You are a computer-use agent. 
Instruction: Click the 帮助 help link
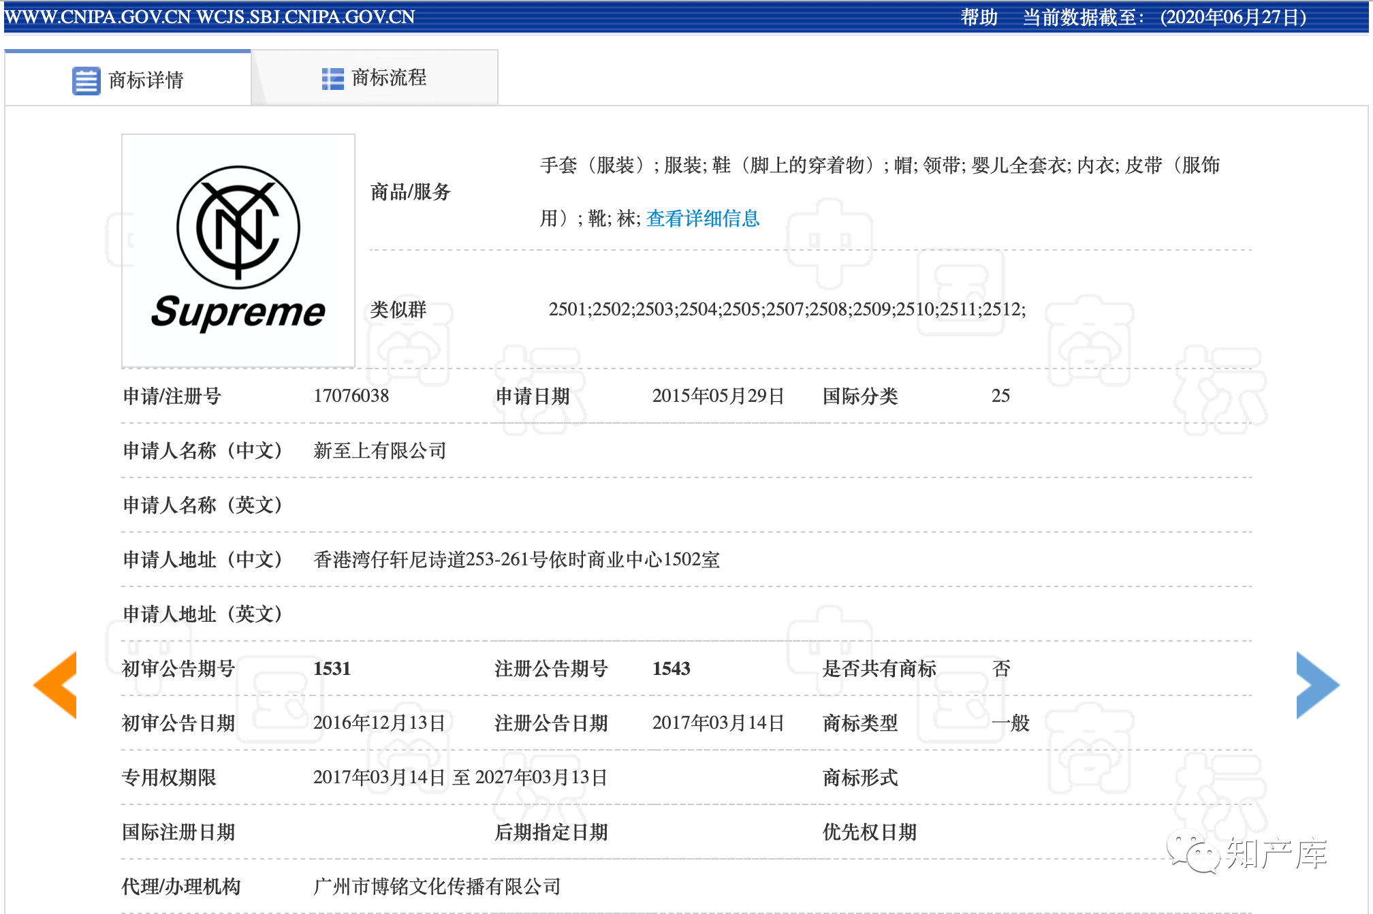point(979,17)
